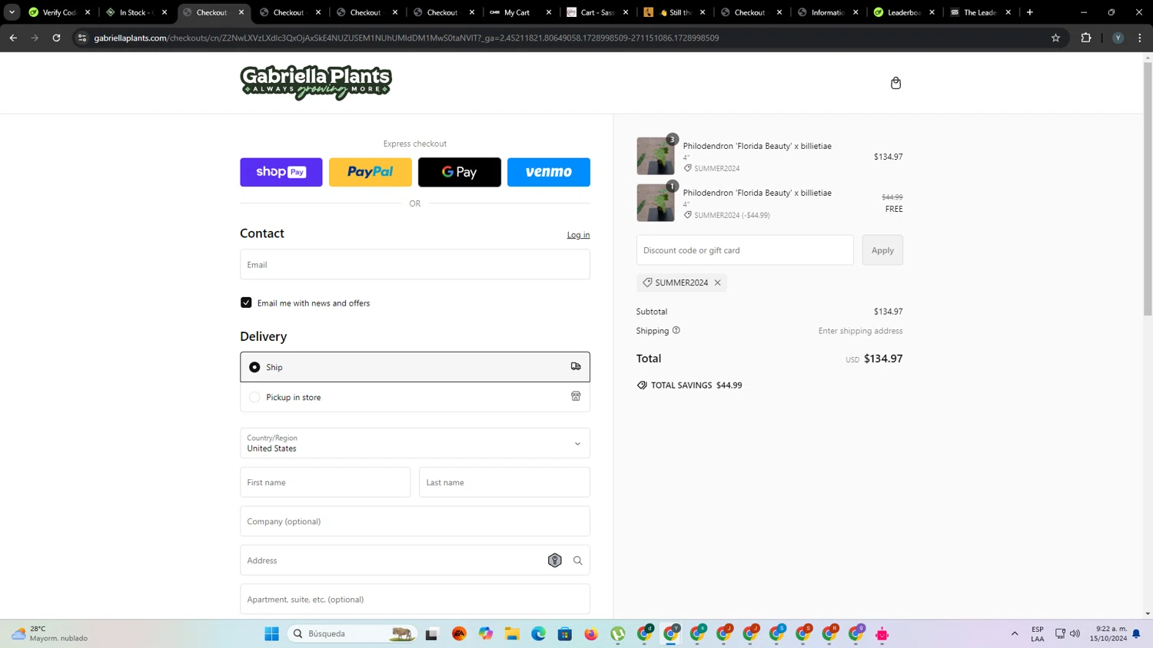
Task: Open the shopping bag cart icon
Action: click(895, 83)
